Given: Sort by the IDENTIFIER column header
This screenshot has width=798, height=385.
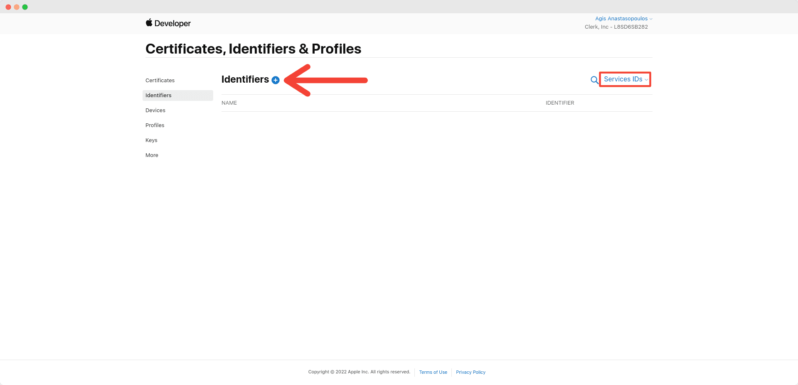Looking at the screenshot, I should pyautogui.click(x=560, y=103).
